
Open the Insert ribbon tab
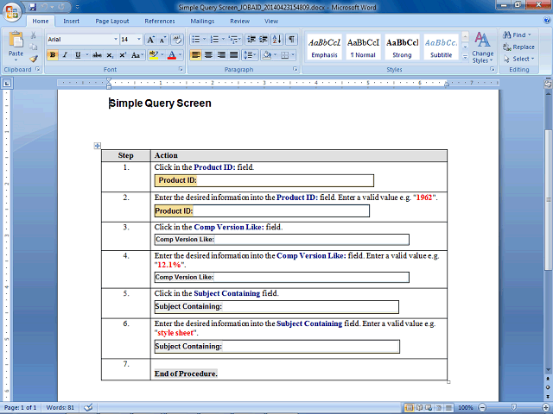coord(71,21)
